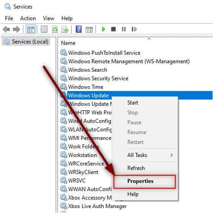Select the Windows Time service
Screen dimensions: 213x213
tap(86, 87)
